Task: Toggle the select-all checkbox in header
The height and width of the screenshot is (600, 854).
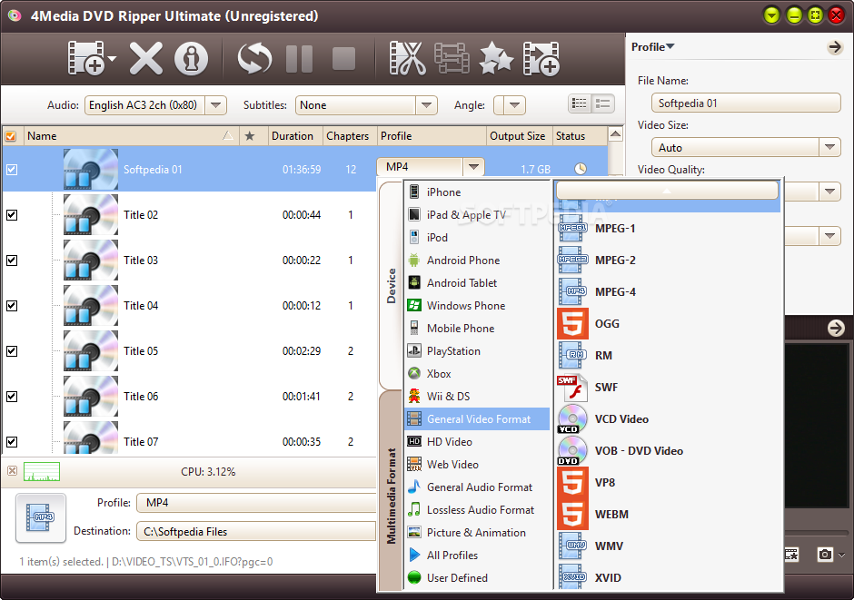Action: pos(11,136)
